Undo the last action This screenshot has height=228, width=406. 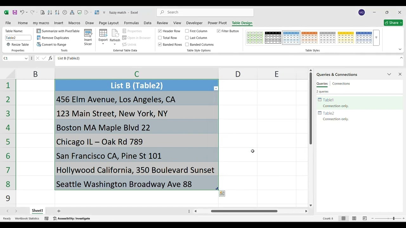tap(22, 12)
